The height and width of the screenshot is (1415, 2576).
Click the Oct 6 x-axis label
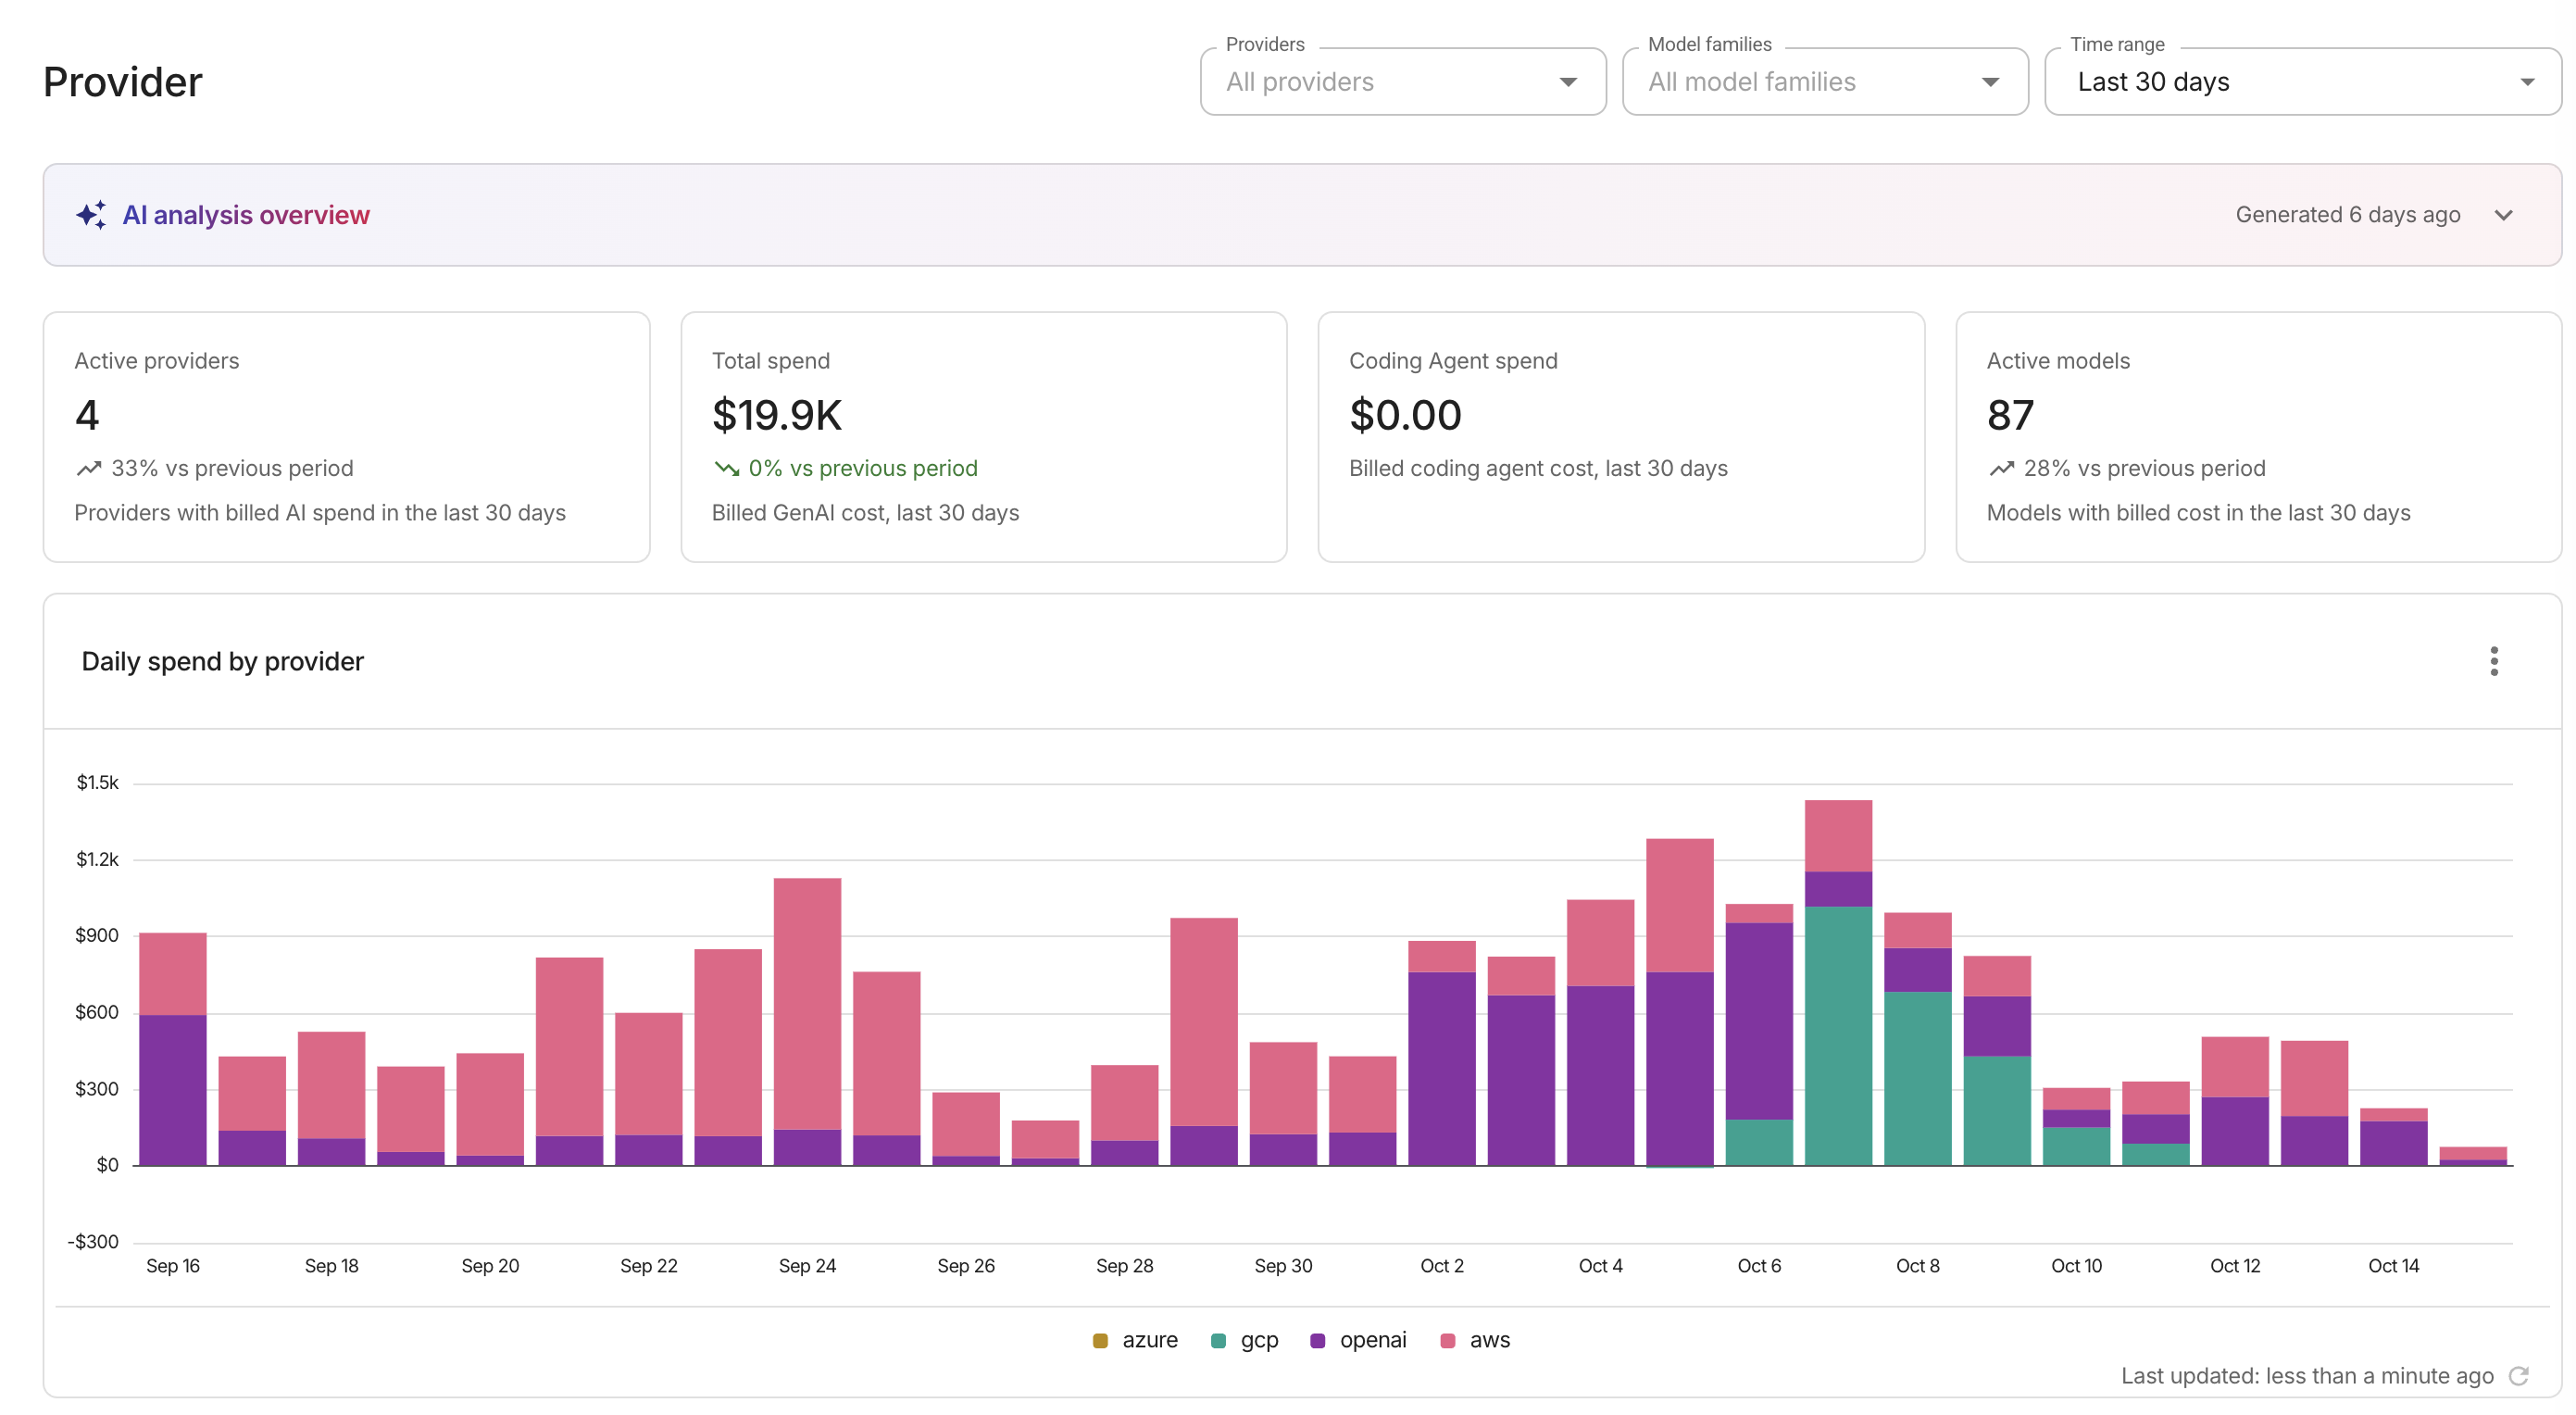[x=1759, y=1266]
